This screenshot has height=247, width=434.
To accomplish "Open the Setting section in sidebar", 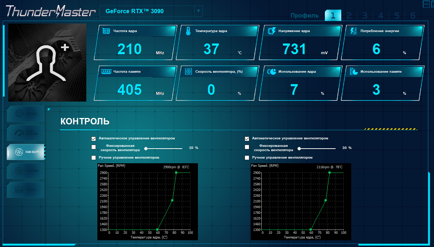I will pyautogui.click(x=26, y=114).
